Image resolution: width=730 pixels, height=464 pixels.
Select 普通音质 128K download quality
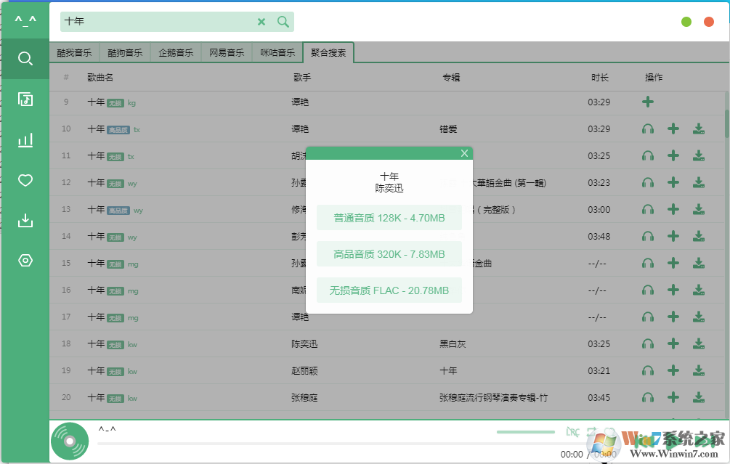(x=389, y=217)
